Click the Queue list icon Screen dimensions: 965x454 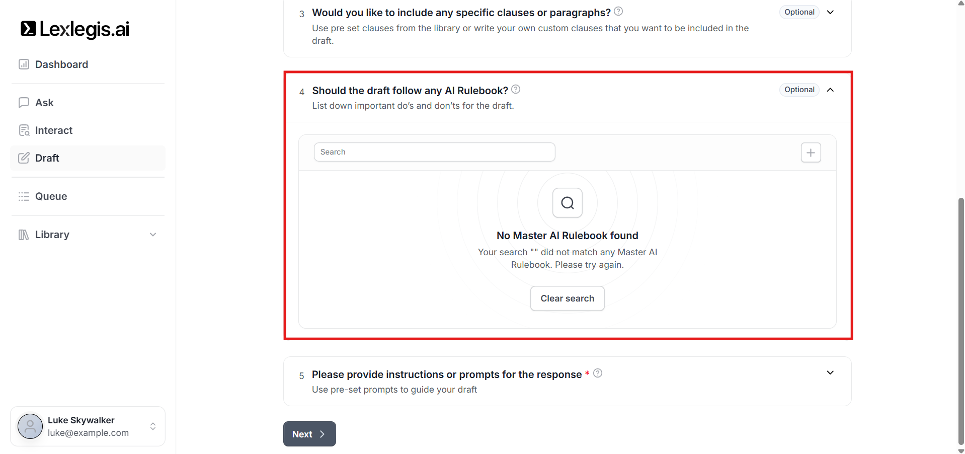(24, 196)
